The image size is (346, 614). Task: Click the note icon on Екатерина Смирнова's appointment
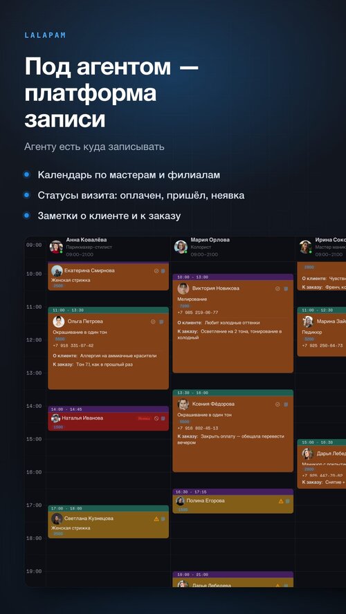(x=163, y=270)
